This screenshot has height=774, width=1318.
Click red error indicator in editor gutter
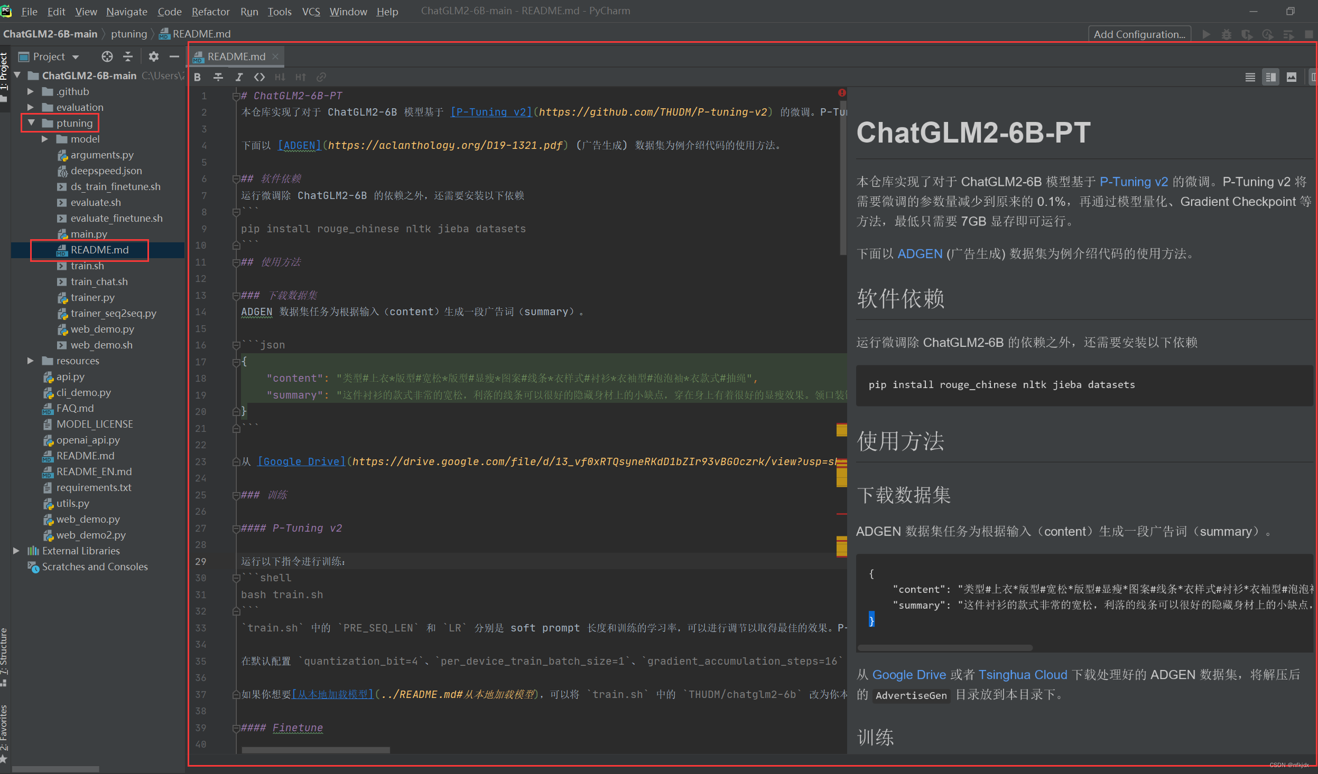click(842, 93)
